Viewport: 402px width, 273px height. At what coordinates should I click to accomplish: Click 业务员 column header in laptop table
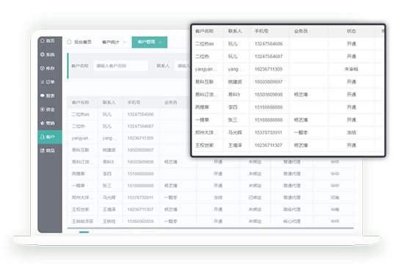pyautogui.click(x=171, y=103)
